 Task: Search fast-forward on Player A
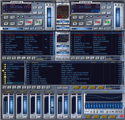point(13,24)
